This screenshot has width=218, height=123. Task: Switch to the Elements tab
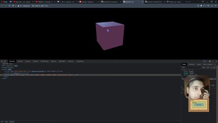click(x=12, y=61)
